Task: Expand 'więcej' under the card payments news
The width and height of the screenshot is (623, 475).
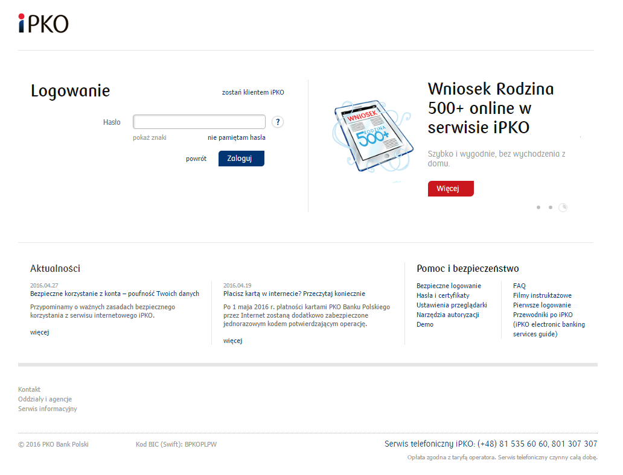Action: [232, 341]
